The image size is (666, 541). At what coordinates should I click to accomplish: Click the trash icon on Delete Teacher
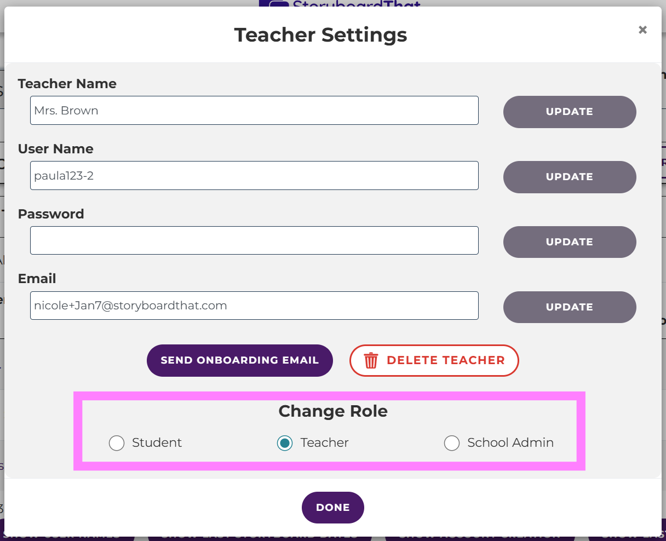[371, 361]
